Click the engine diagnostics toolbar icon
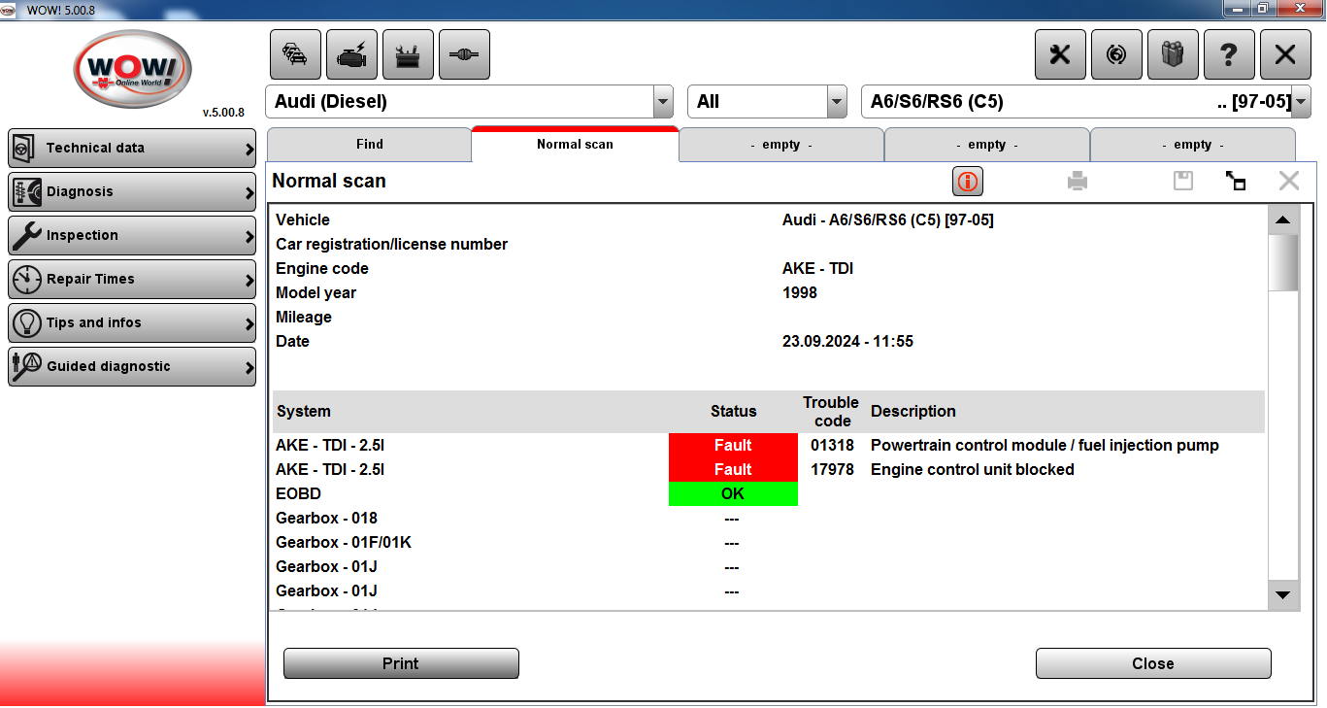The image size is (1327, 708). [351, 54]
